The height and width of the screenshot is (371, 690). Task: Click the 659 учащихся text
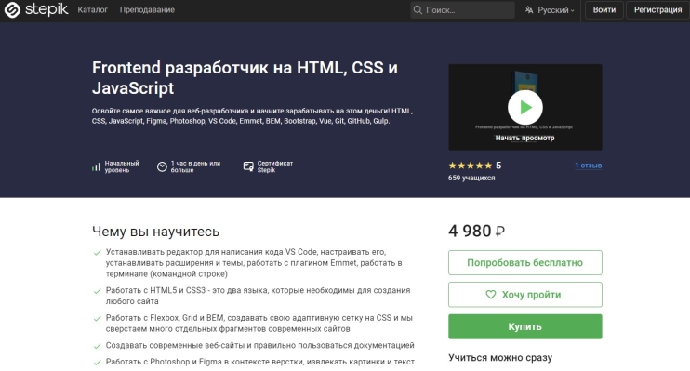pos(471,178)
